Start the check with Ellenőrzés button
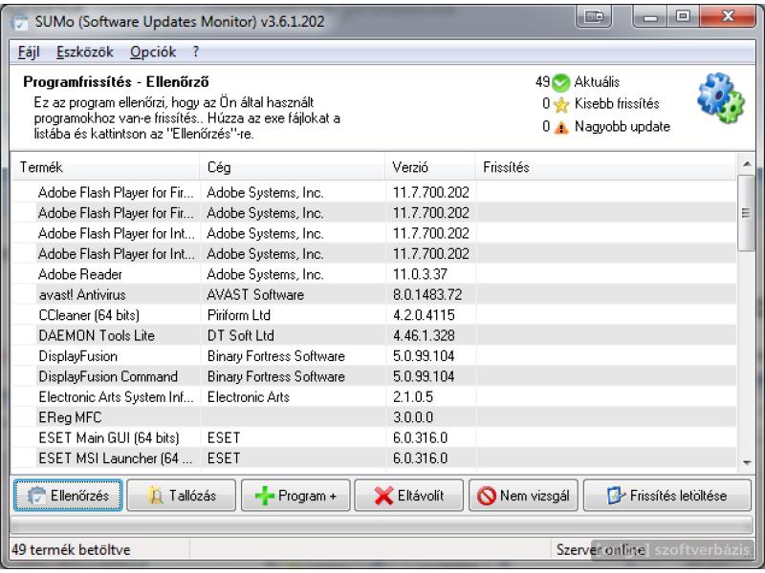 pyautogui.click(x=68, y=496)
